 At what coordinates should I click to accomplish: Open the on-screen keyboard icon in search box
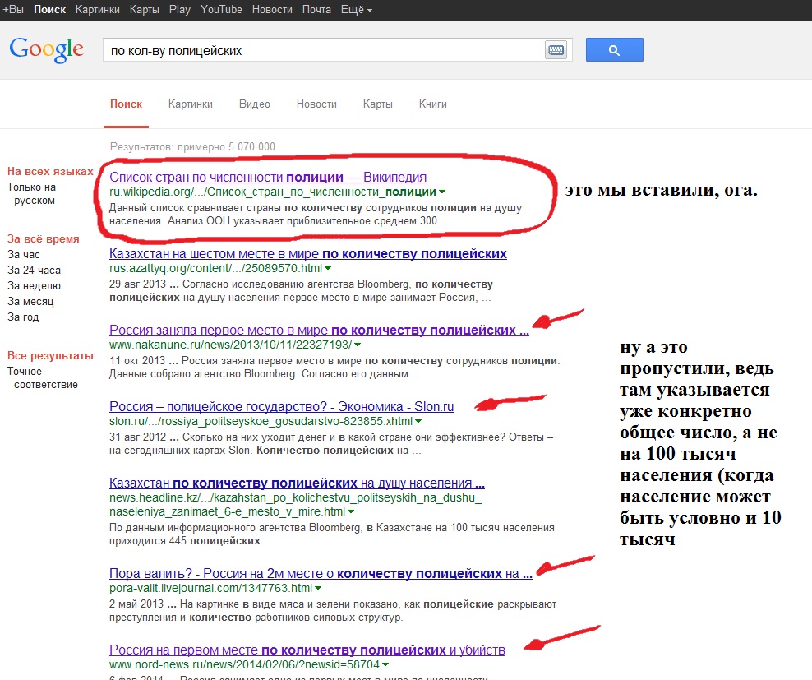[x=556, y=50]
